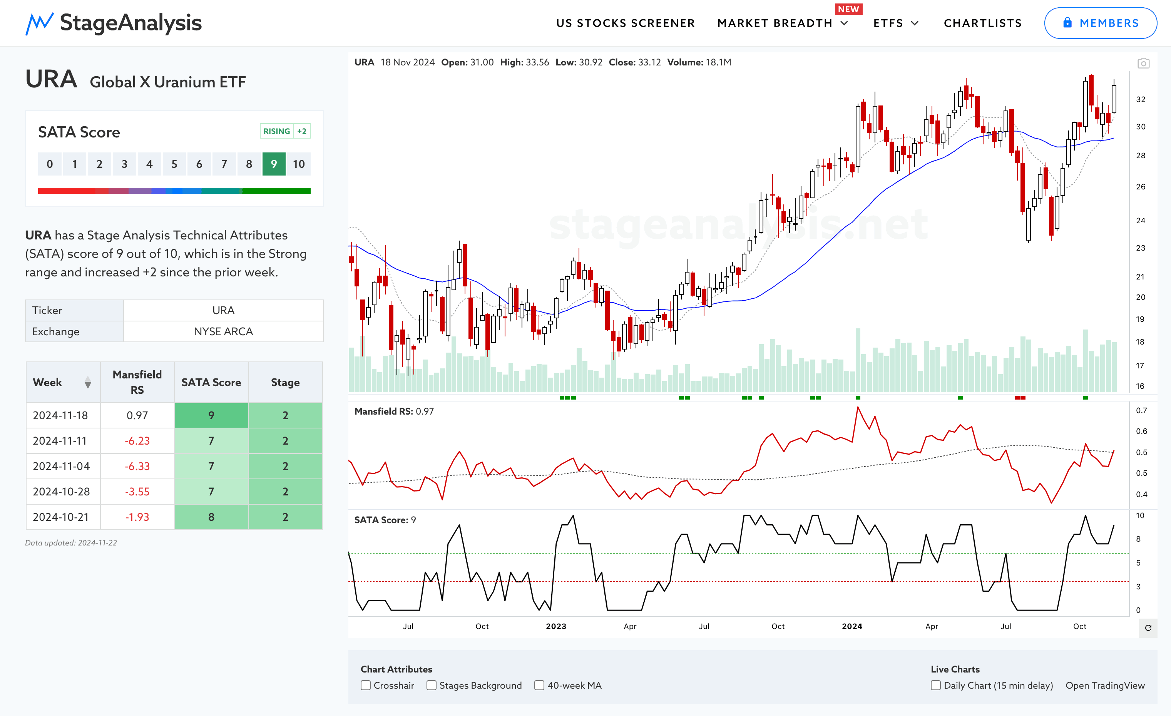
Task: Click the SATA Score column header
Action: point(211,382)
